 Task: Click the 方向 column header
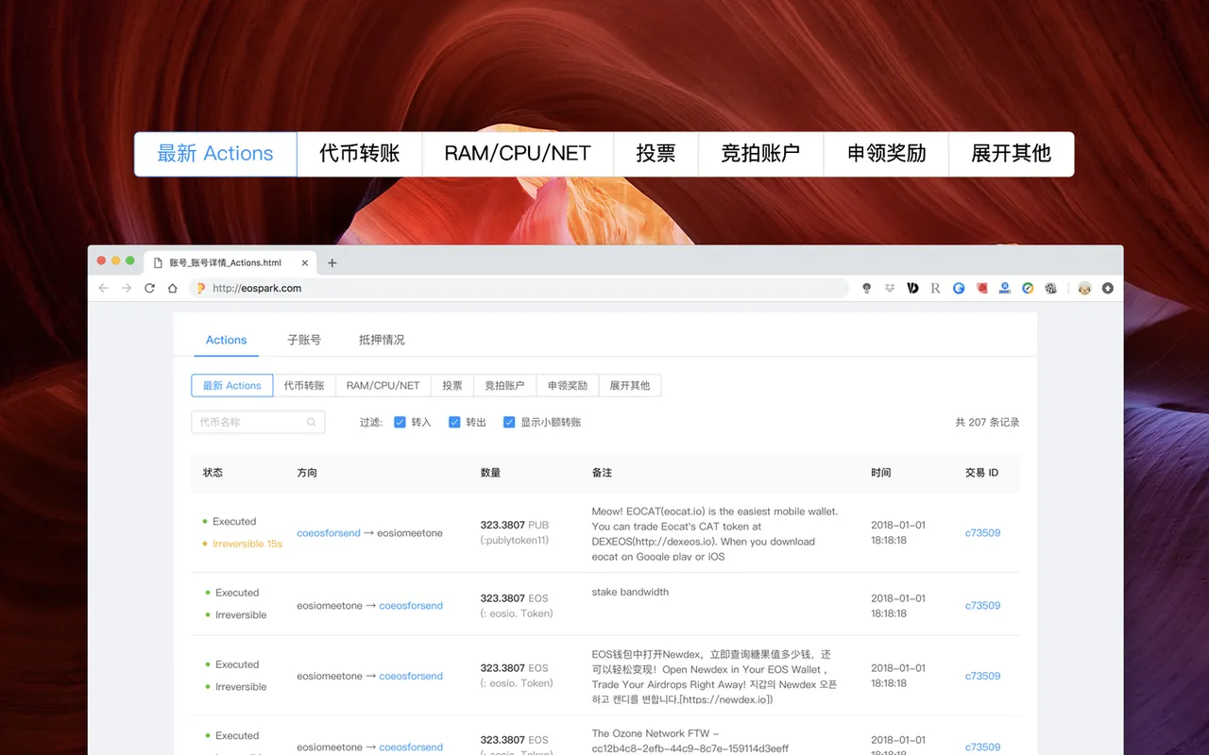click(x=307, y=472)
